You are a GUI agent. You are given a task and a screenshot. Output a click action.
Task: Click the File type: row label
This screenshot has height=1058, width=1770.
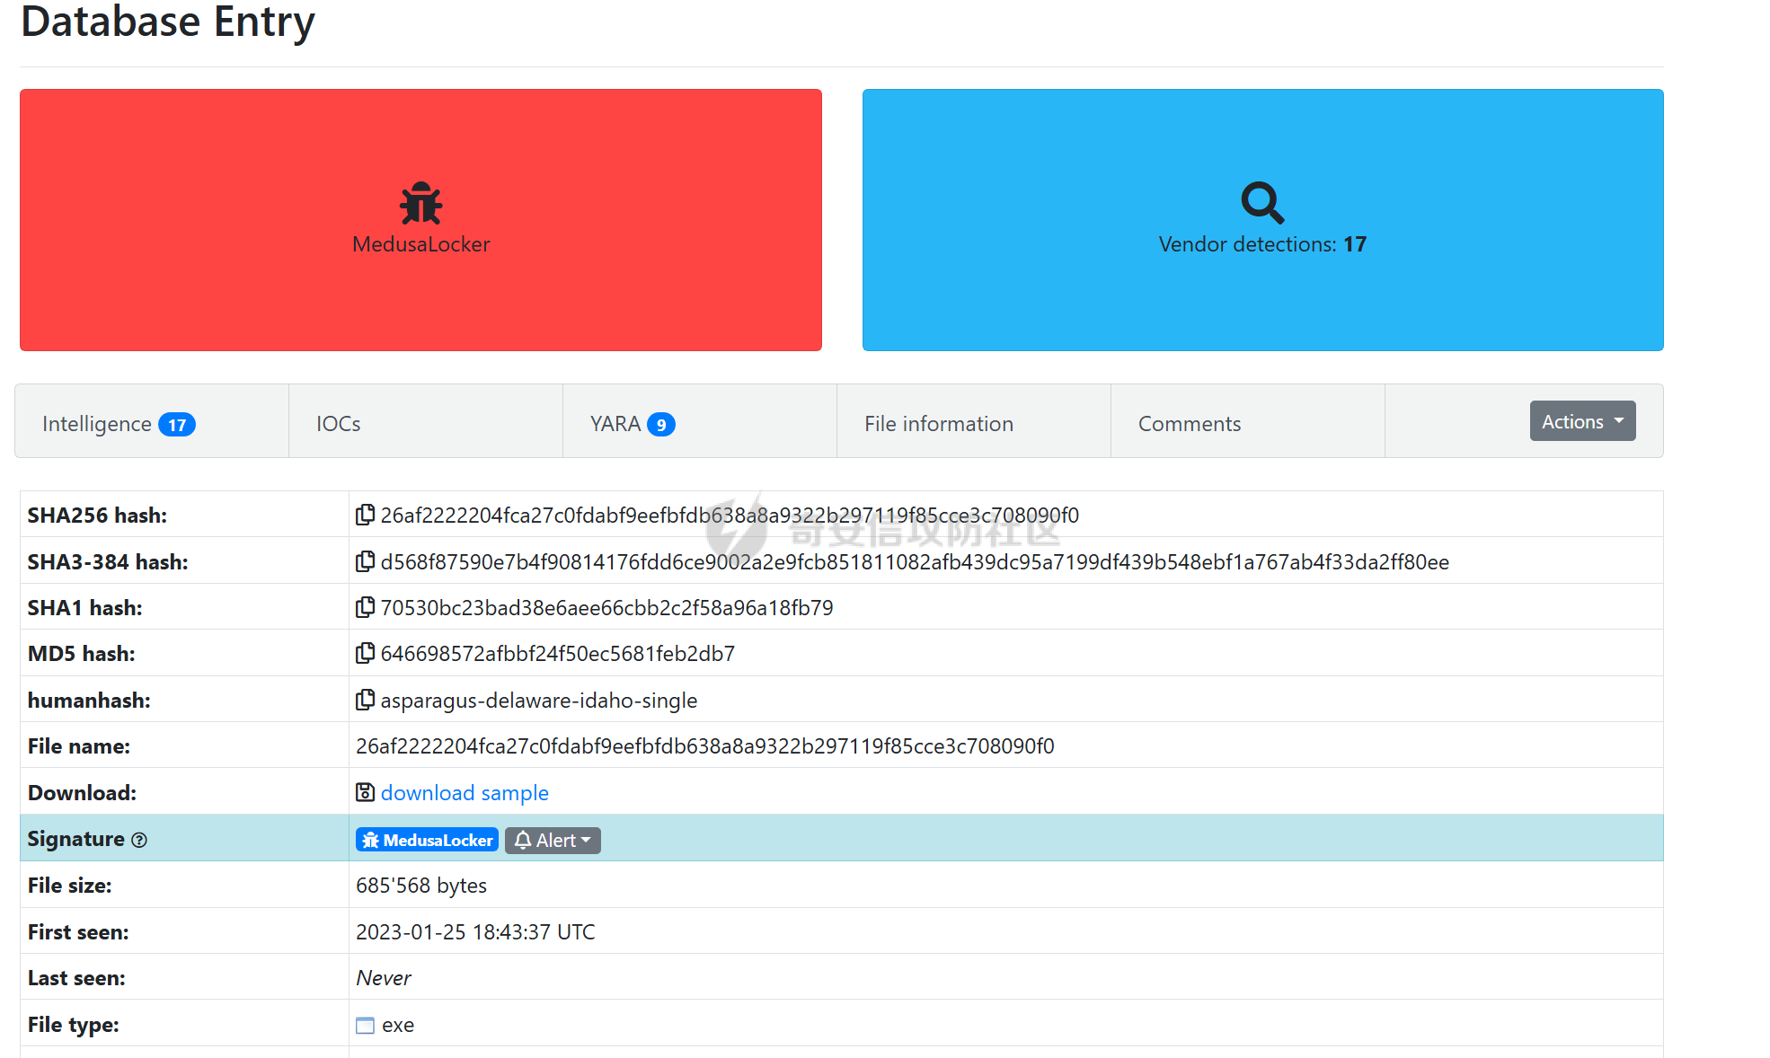point(73,1025)
